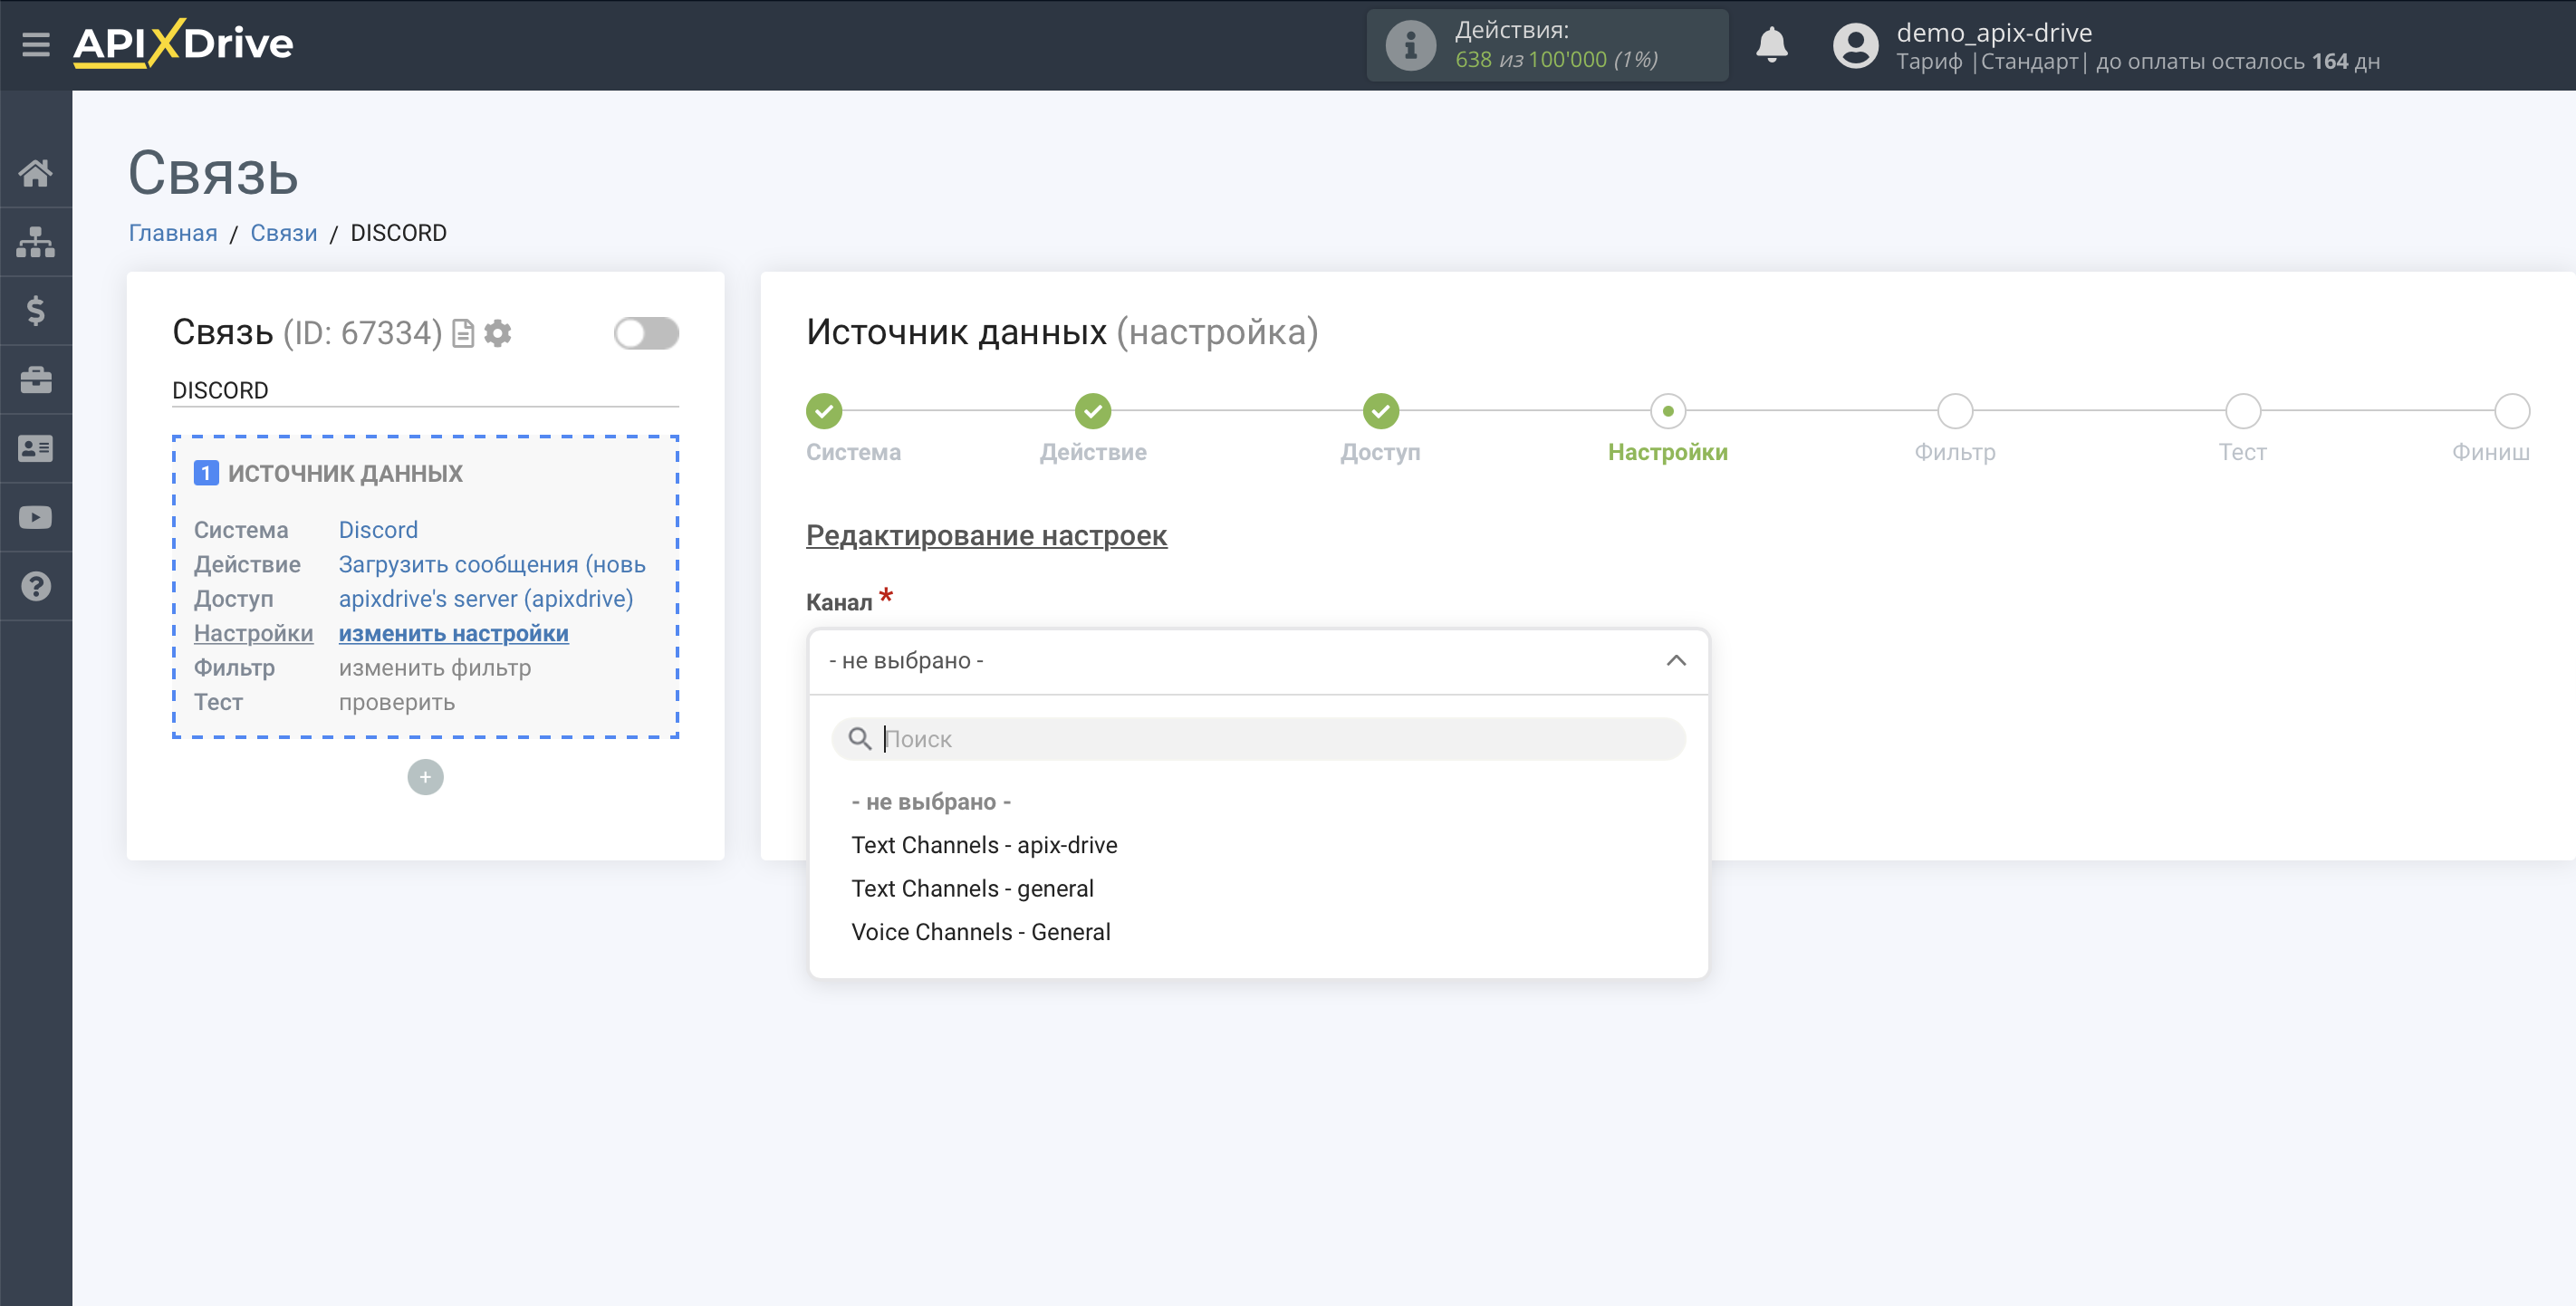Open the user profile avatar

tap(1856, 45)
